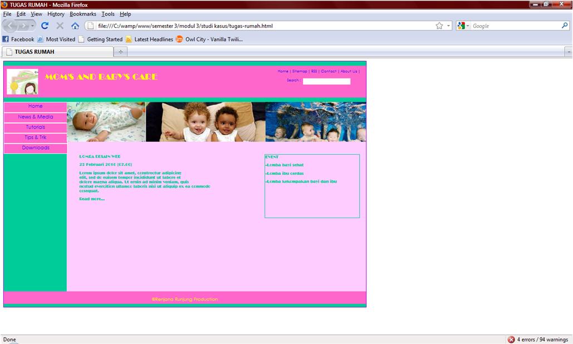Click the Firefox logo in title bar
Image resolution: width=573 pixels, height=344 pixels.
point(4,4)
